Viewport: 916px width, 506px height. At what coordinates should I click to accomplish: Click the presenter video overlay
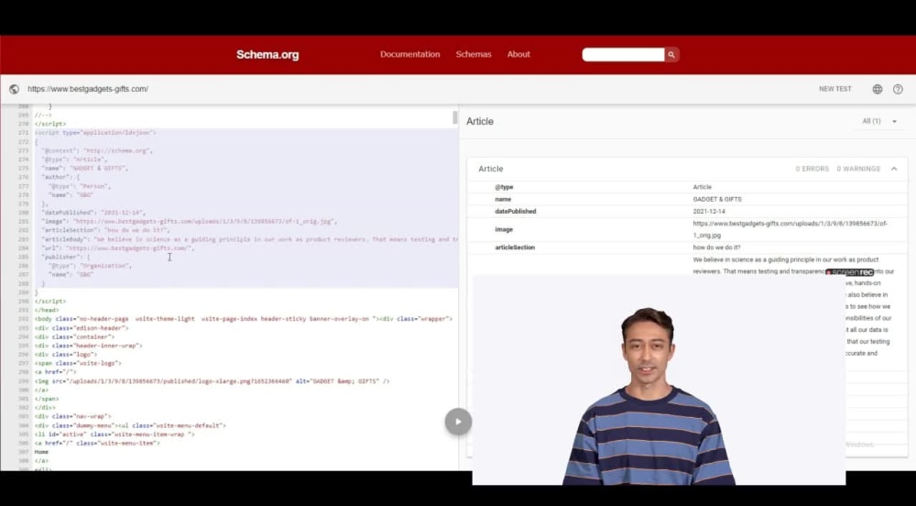point(659,379)
